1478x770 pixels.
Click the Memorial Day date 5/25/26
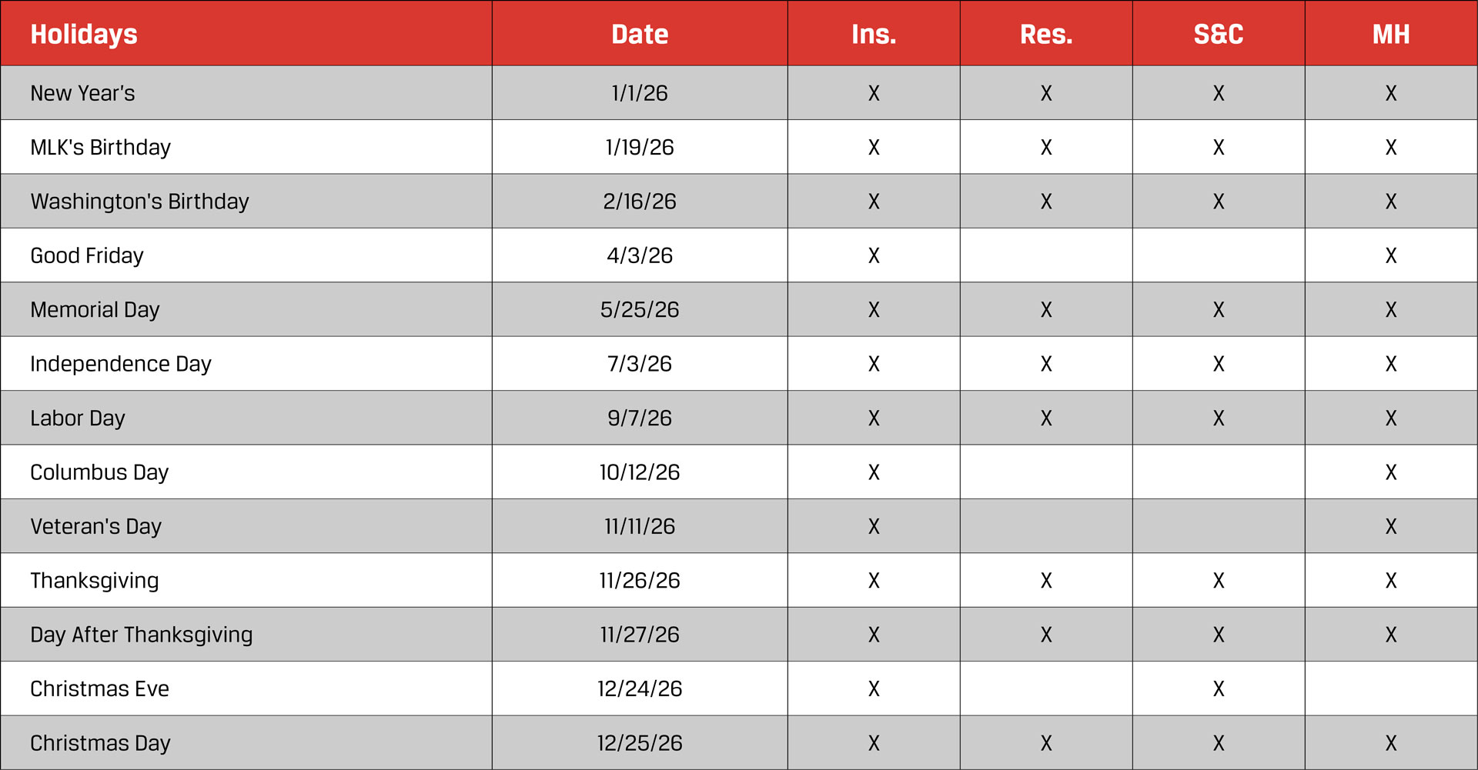[639, 310]
